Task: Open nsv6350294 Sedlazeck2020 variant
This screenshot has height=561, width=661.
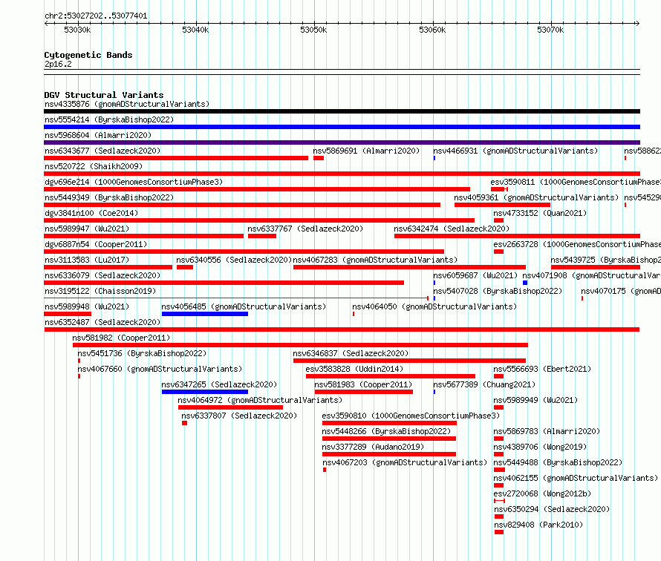Action: [x=552, y=509]
